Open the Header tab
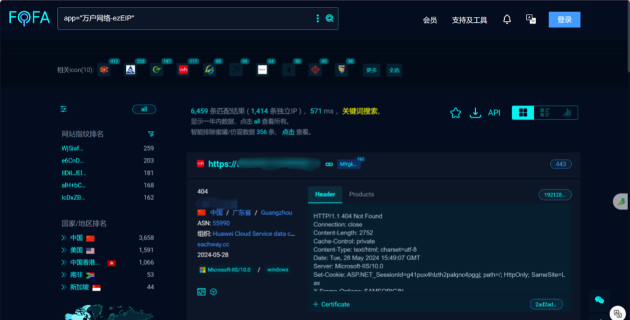The image size is (630, 320). (x=325, y=194)
